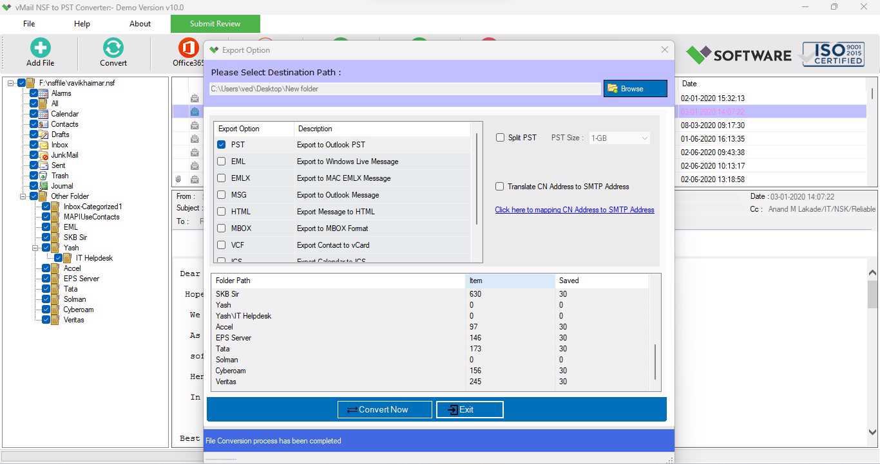Screen dimensions: 880x464
Task: Click the folder path table scrollbar thumb
Action: [x=655, y=362]
